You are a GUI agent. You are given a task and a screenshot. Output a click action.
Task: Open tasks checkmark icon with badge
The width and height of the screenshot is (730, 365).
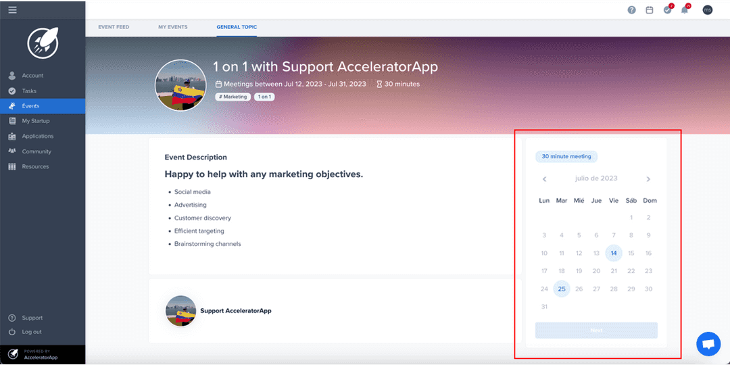(668, 9)
